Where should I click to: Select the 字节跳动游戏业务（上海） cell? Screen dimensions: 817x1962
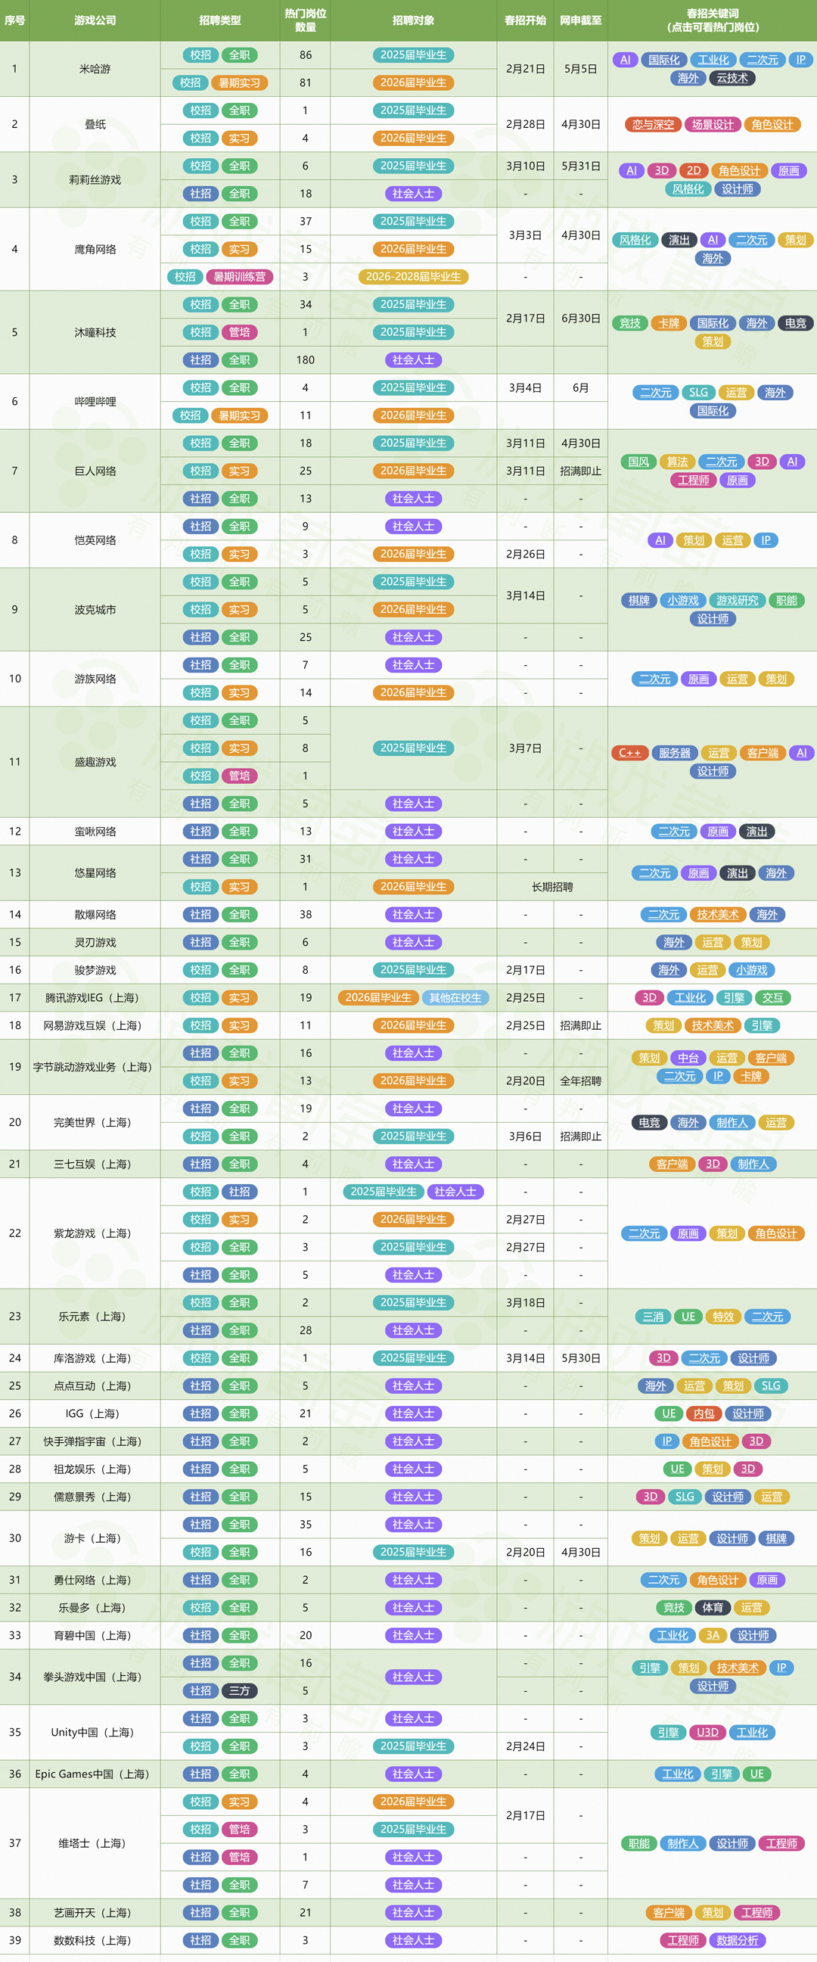click(x=95, y=1066)
